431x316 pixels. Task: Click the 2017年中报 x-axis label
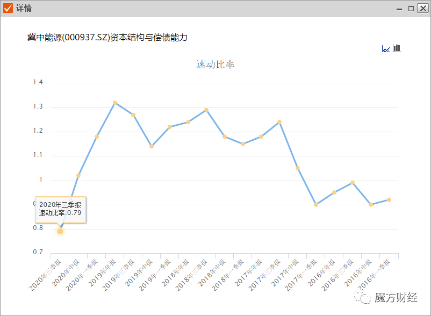coord(285,273)
